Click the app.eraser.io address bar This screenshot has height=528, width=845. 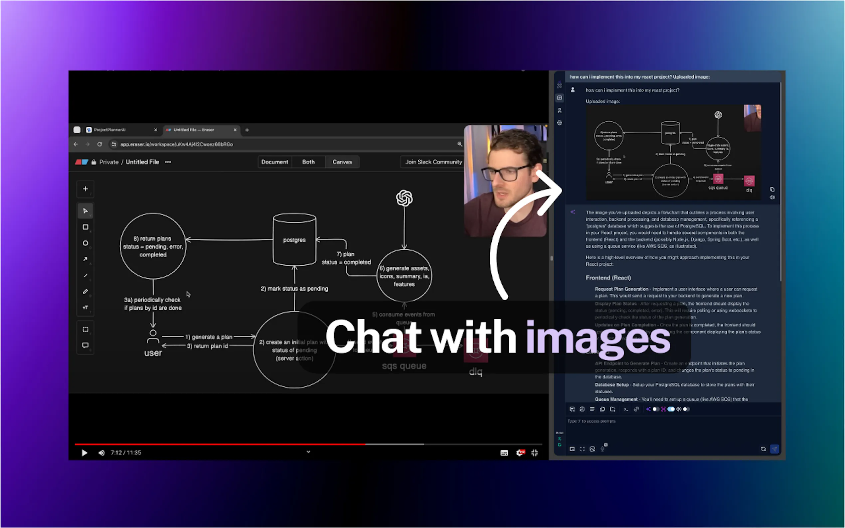click(x=286, y=144)
